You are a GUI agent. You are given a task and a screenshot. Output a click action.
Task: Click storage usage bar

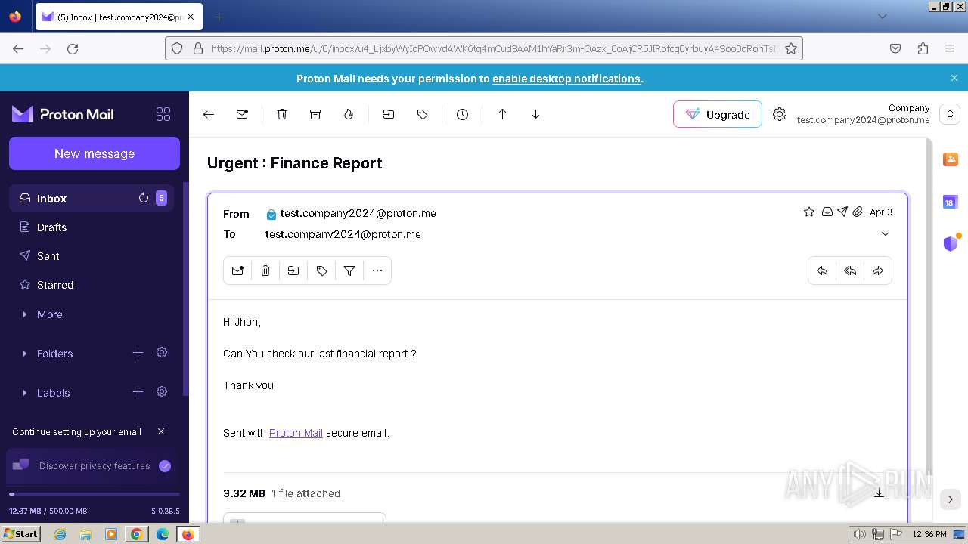[95, 494]
